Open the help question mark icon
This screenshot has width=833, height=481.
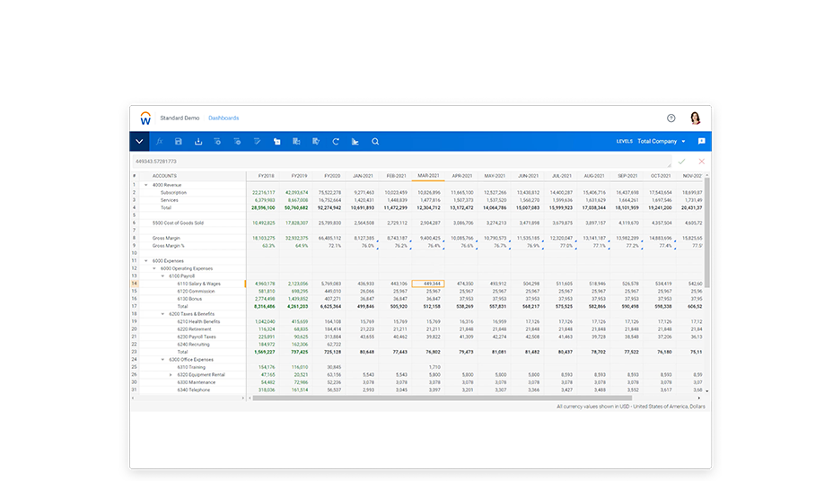point(671,118)
